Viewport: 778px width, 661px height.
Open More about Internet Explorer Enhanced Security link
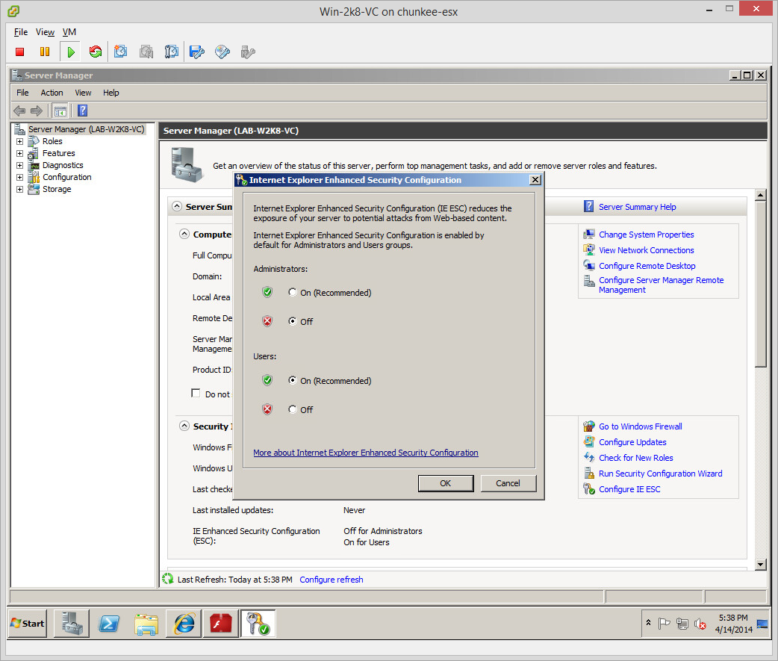(x=365, y=453)
